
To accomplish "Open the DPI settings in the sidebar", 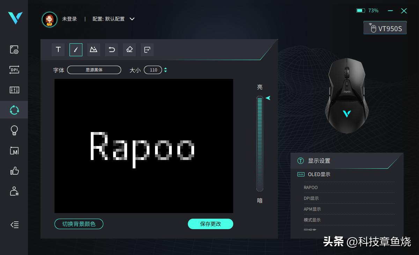I will pos(14,70).
